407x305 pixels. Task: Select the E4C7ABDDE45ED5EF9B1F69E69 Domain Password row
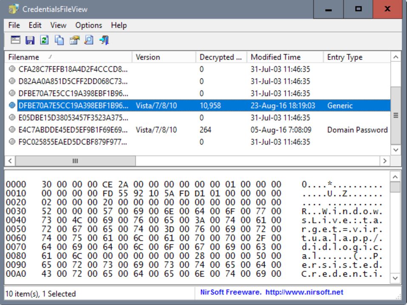pyautogui.click(x=72, y=130)
